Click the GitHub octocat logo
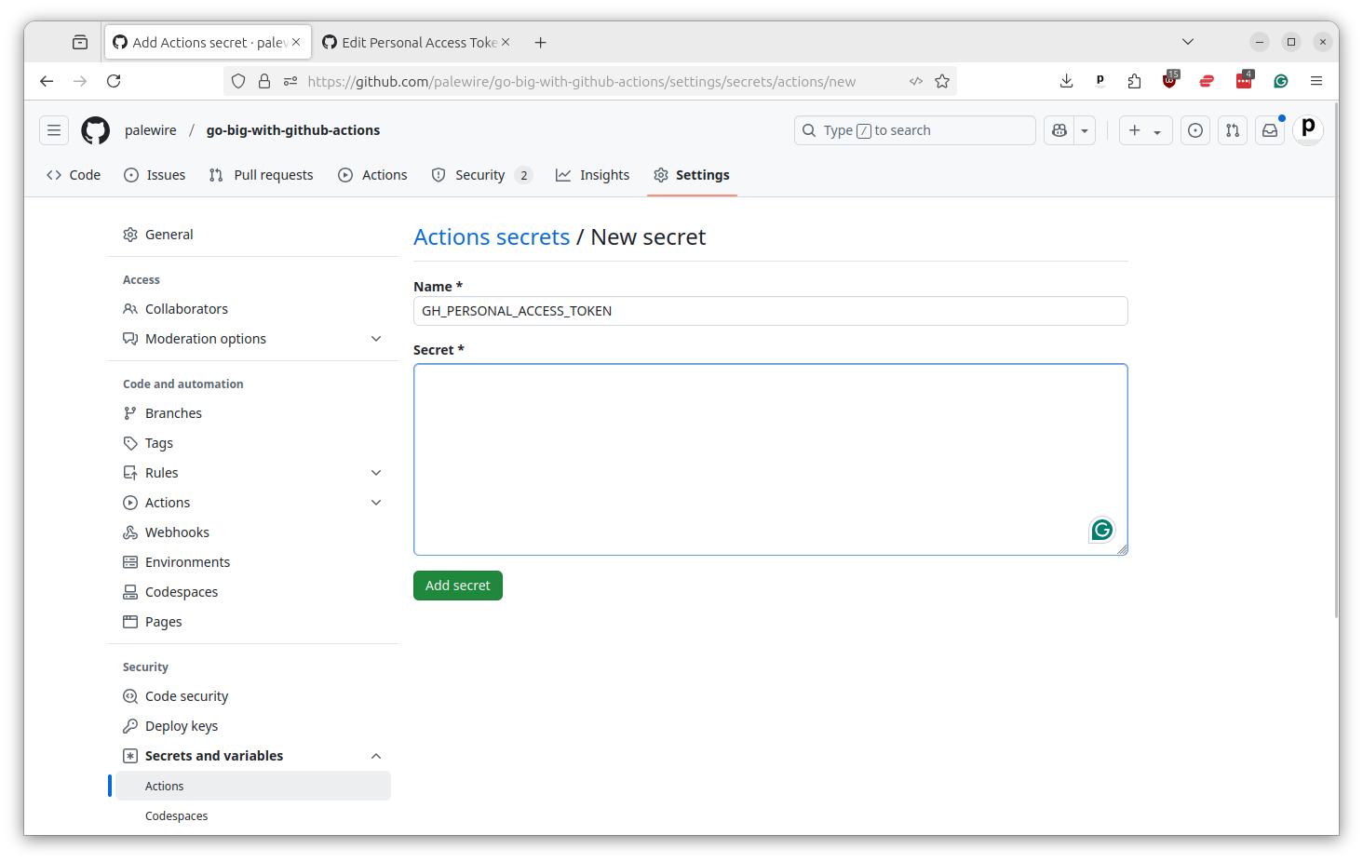The width and height of the screenshot is (1363, 862). tap(95, 130)
